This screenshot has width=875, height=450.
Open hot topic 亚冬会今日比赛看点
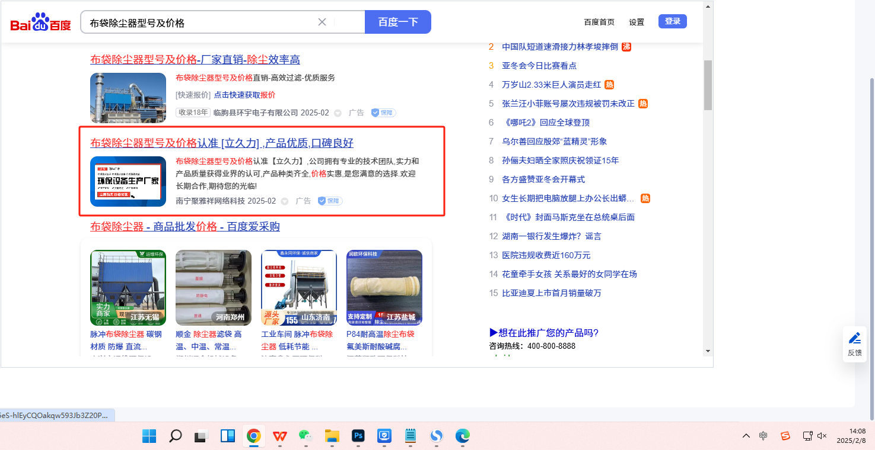tap(539, 66)
